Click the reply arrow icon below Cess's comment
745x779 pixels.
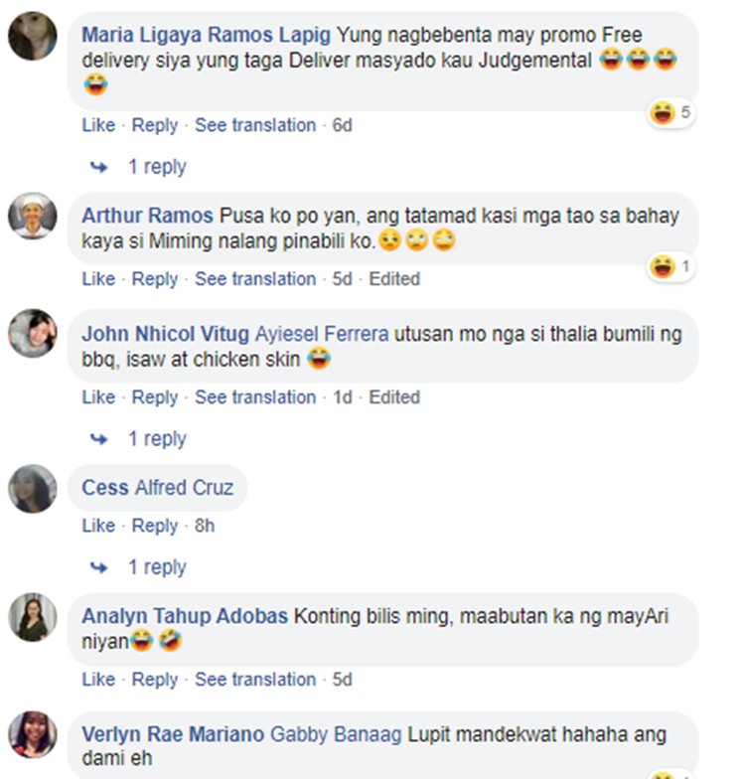[99, 567]
